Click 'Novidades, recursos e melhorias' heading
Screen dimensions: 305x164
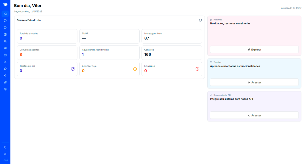point(230,23)
